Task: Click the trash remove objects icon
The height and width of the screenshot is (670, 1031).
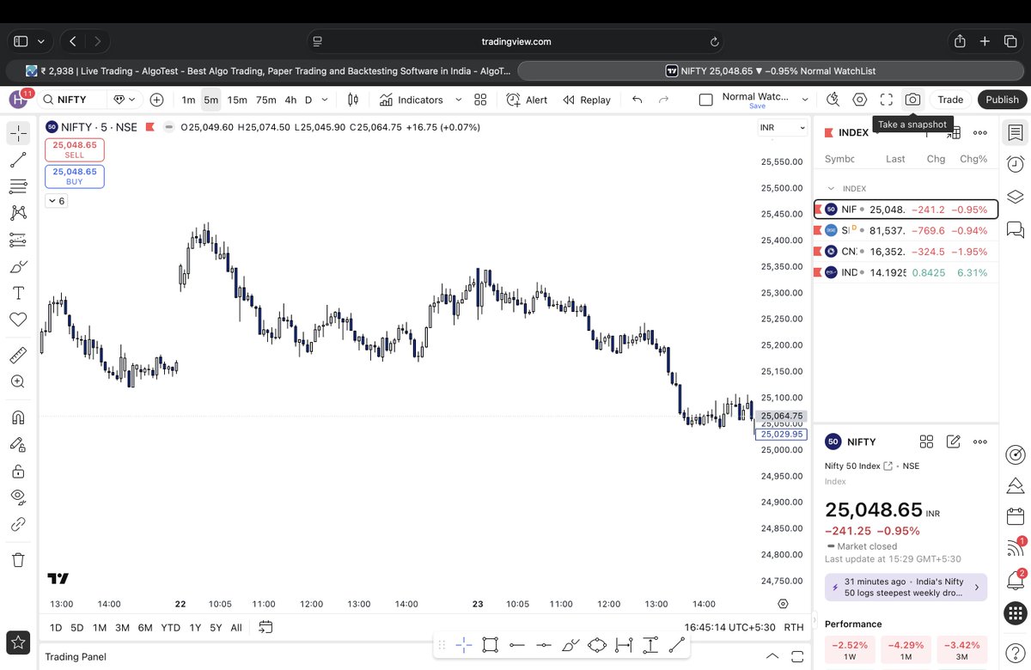Action: [18, 560]
